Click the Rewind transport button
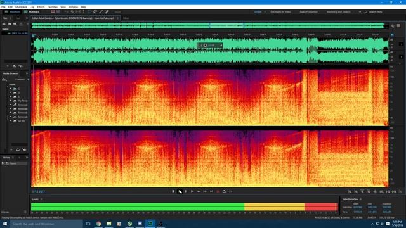 coord(199,191)
